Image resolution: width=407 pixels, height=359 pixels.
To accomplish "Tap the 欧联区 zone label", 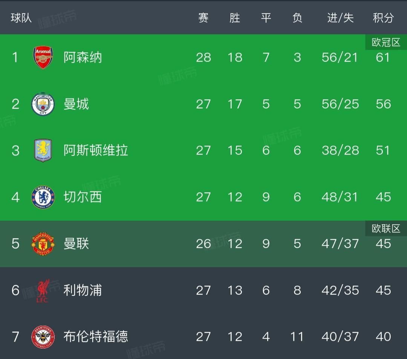I will coord(386,229).
